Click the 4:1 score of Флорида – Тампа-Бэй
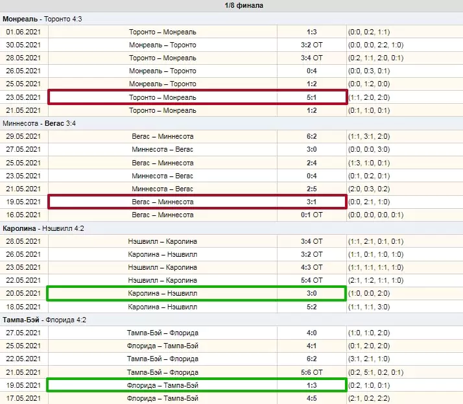The height and width of the screenshot is (404, 463). point(311,346)
